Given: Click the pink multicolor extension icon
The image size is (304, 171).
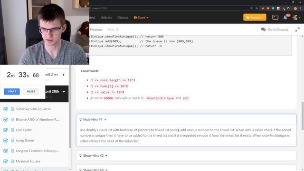Looking at the screenshot, I should pos(284,9).
